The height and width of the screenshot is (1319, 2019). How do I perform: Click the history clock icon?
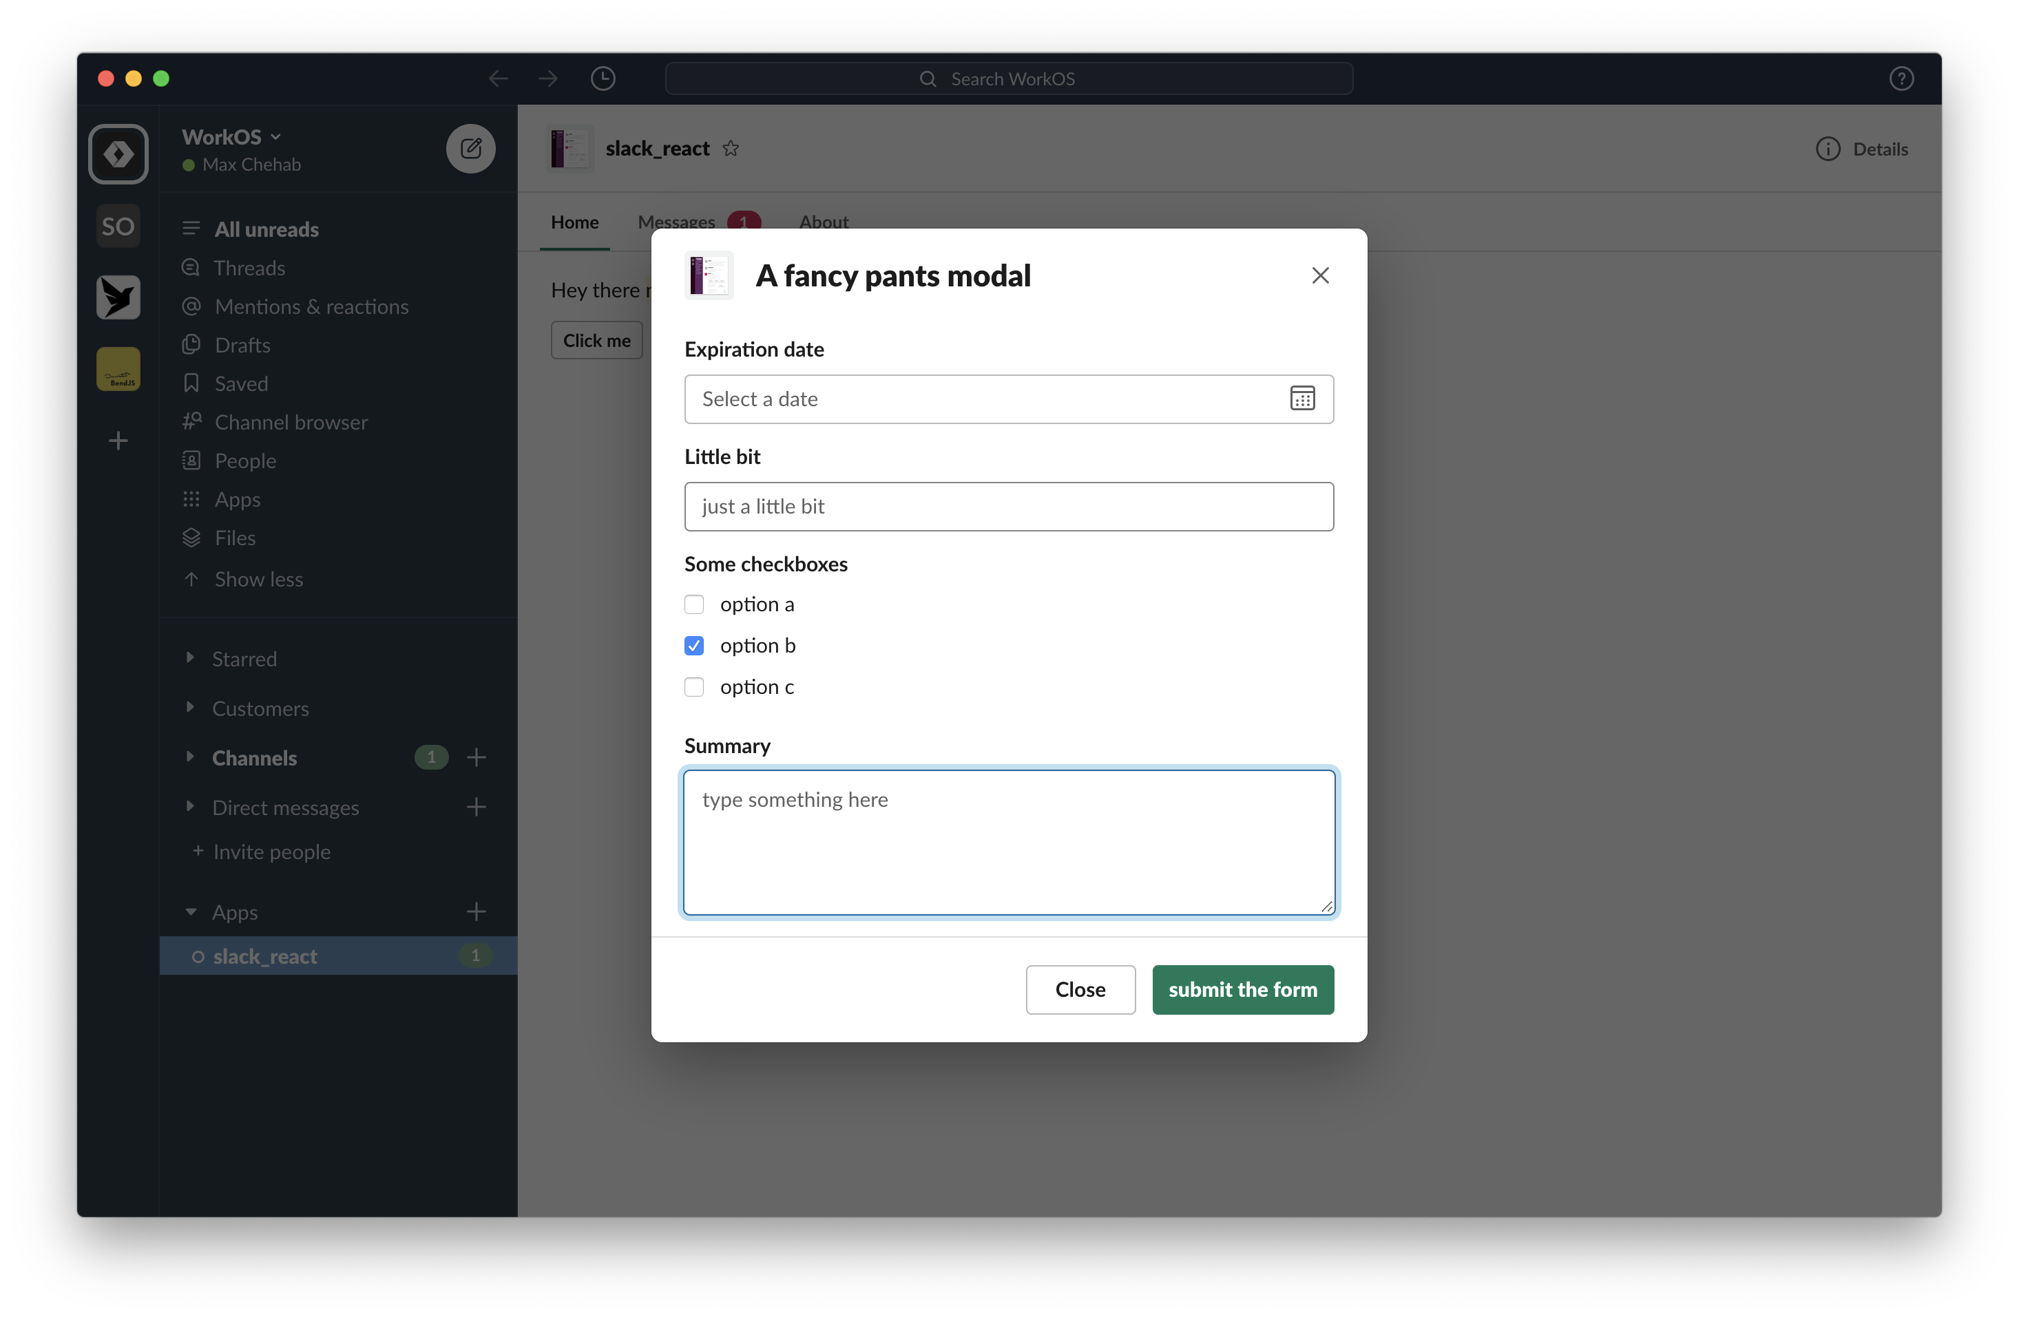[x=603, y=79]
